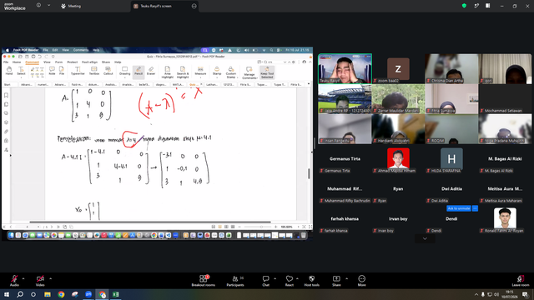Open the Zoom app from the Windows taskbar
The image size is (534, 300).
88,294
